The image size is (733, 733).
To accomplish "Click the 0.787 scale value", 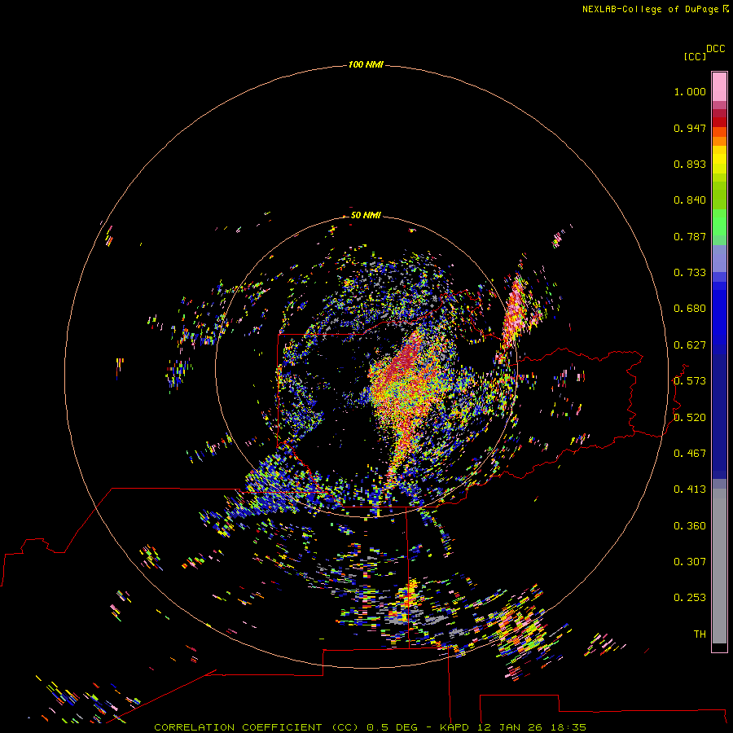I will click(x=690, y=236).
